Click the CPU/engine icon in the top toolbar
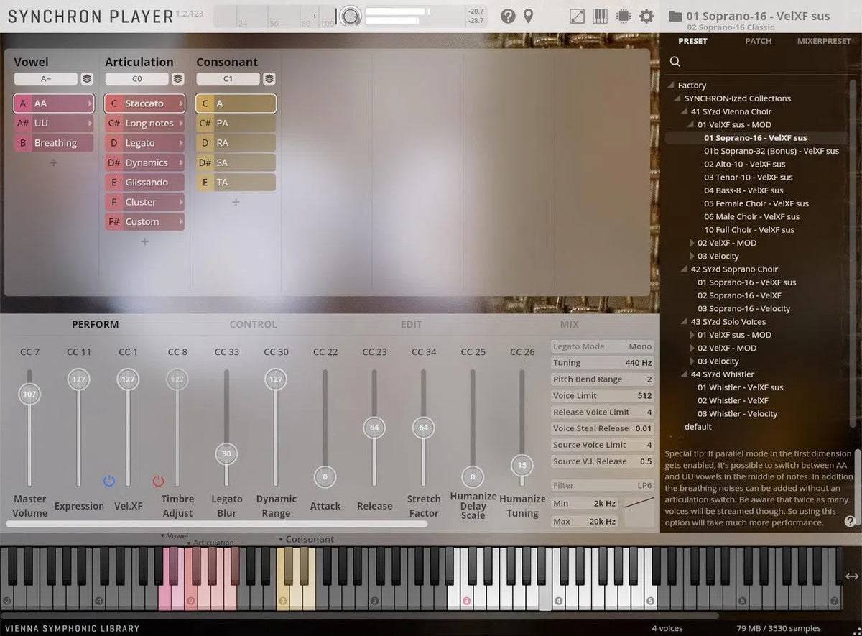Image resolution: width=862 pixels, height=636 pixels. pyautogui.click(x=622, y=16)
